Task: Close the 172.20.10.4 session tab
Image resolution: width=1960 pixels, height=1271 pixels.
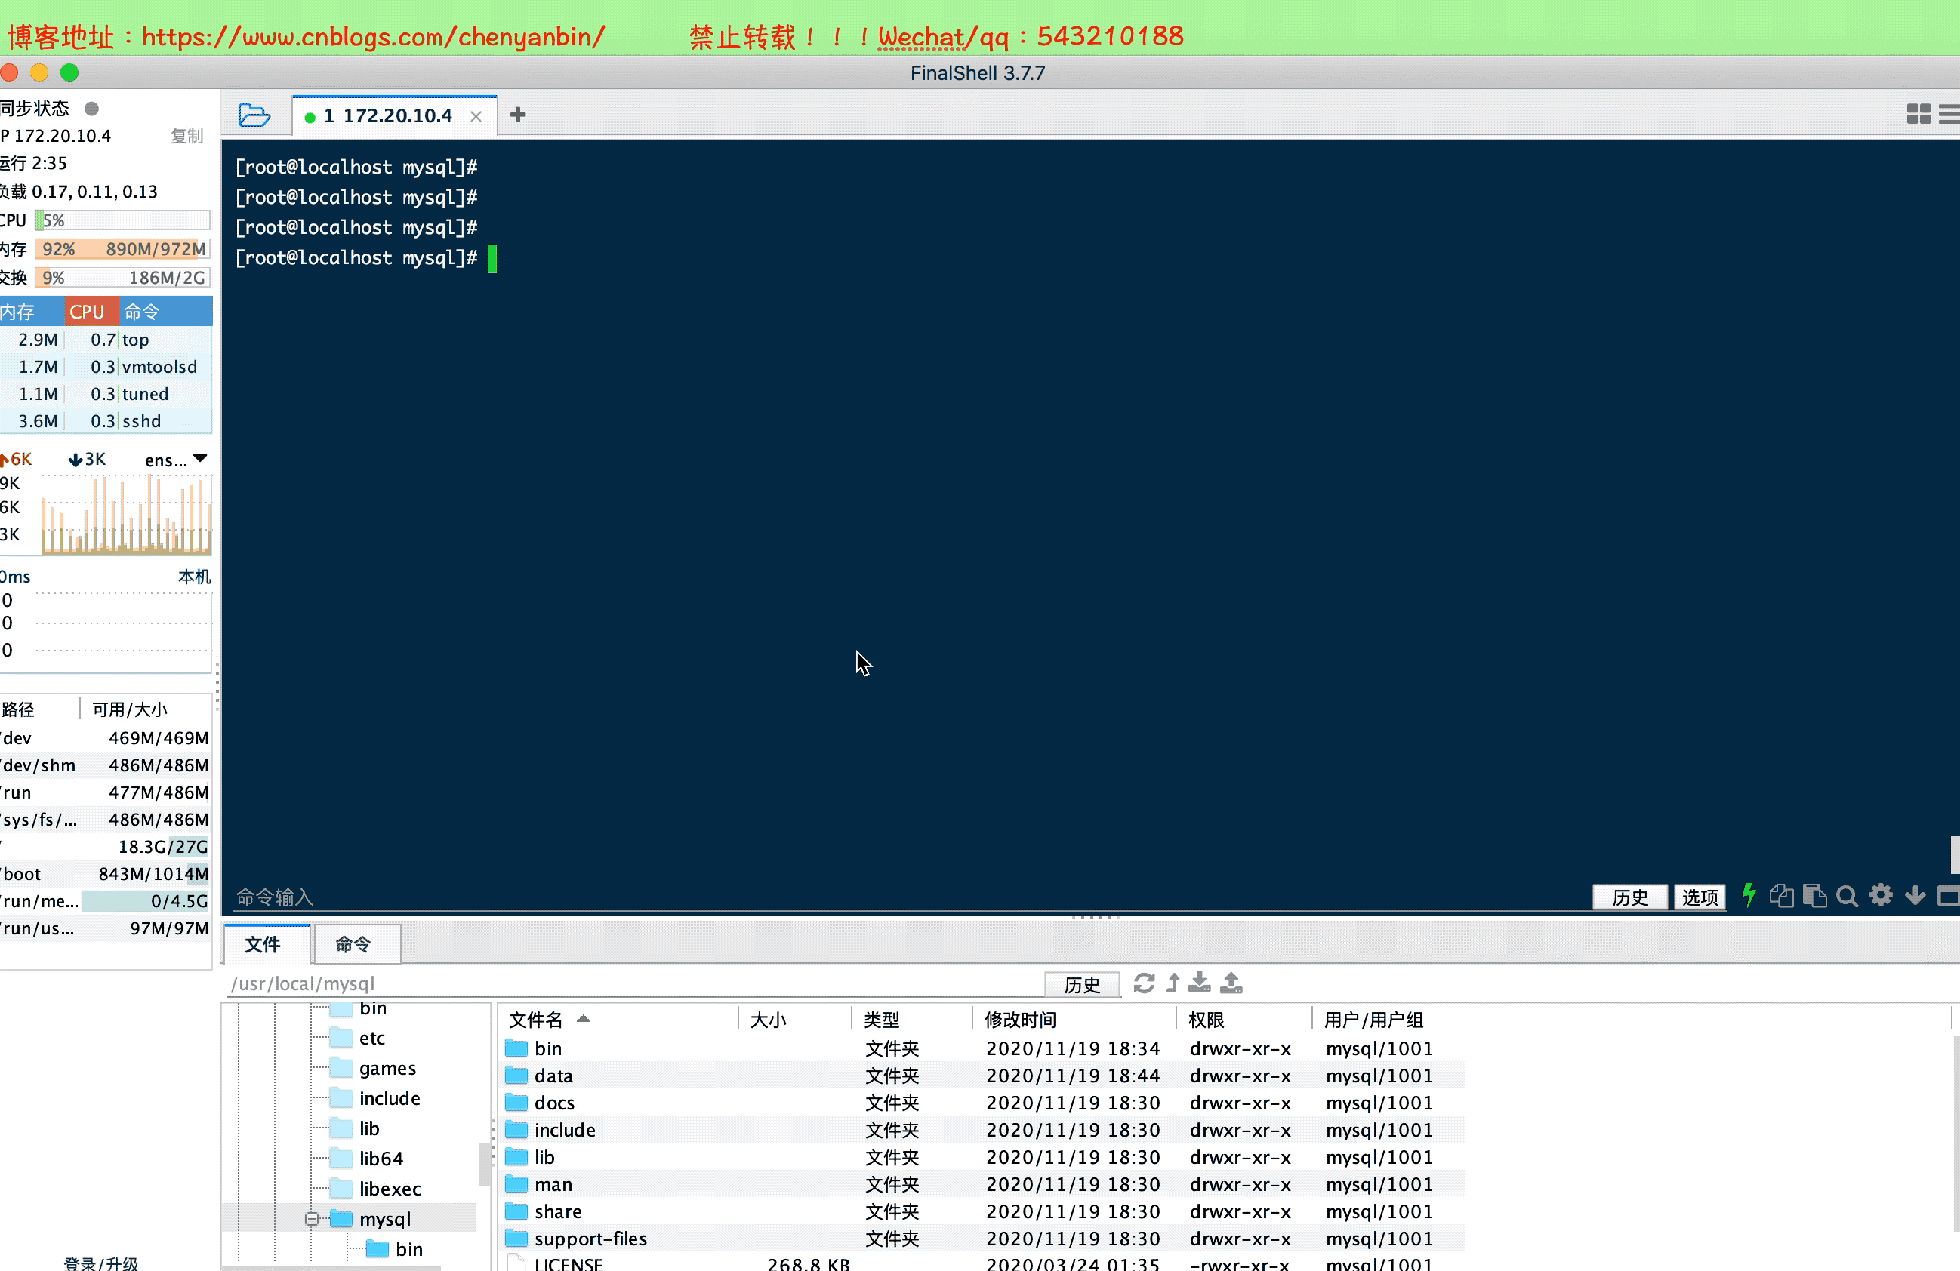Action: coord(476,117)
